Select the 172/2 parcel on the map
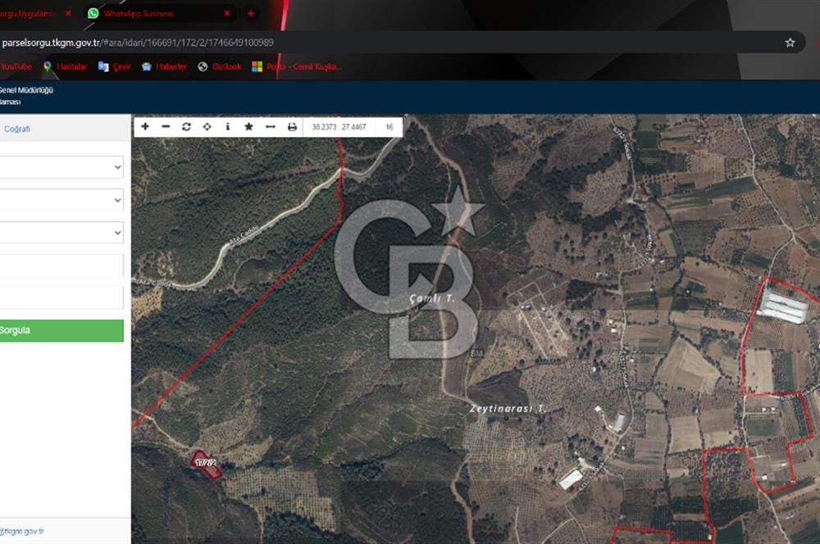 (206, 464)
